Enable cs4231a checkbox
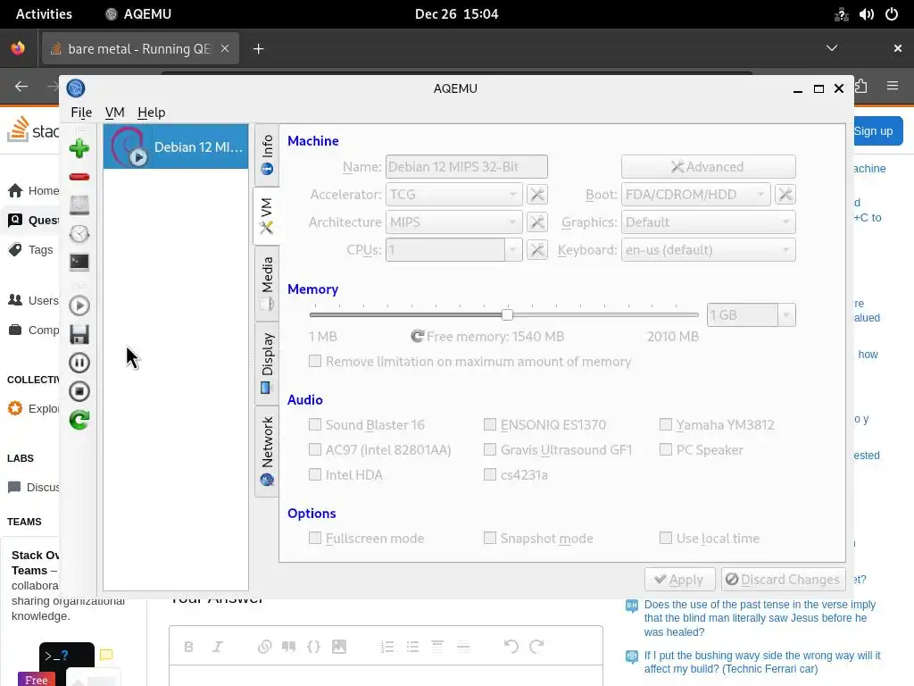Image resolution: width=914 pixels, height=686 pixels. pyautogui.click(x=490, y=474)
